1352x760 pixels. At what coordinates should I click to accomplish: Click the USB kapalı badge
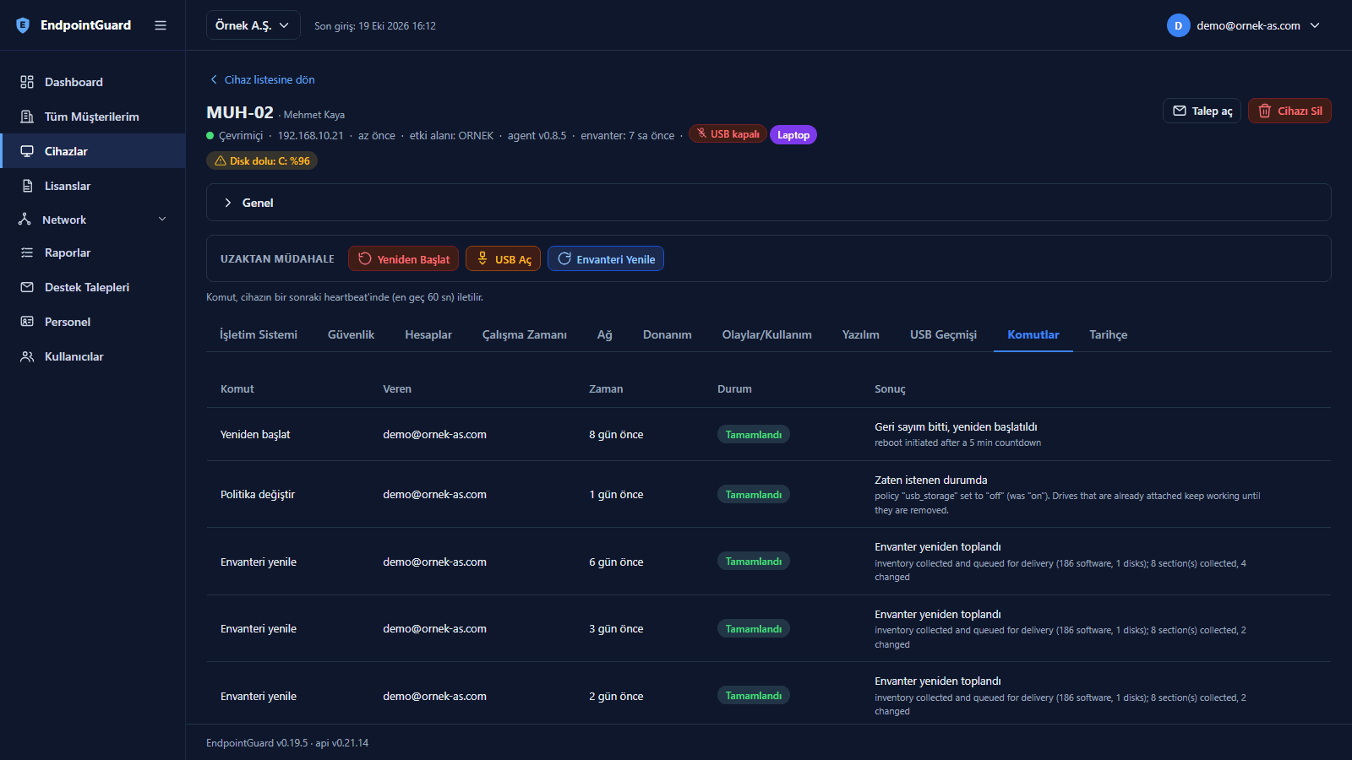coord(728,133)
